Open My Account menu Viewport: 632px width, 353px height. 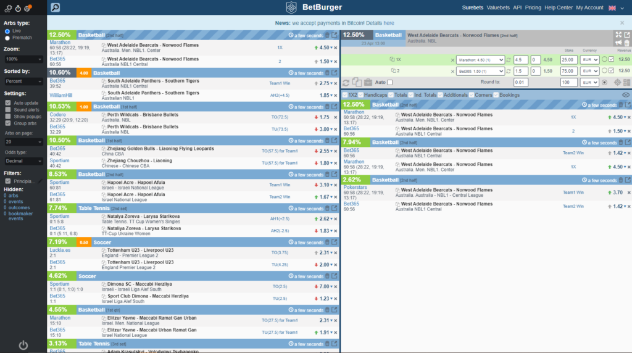coord(589,7)
